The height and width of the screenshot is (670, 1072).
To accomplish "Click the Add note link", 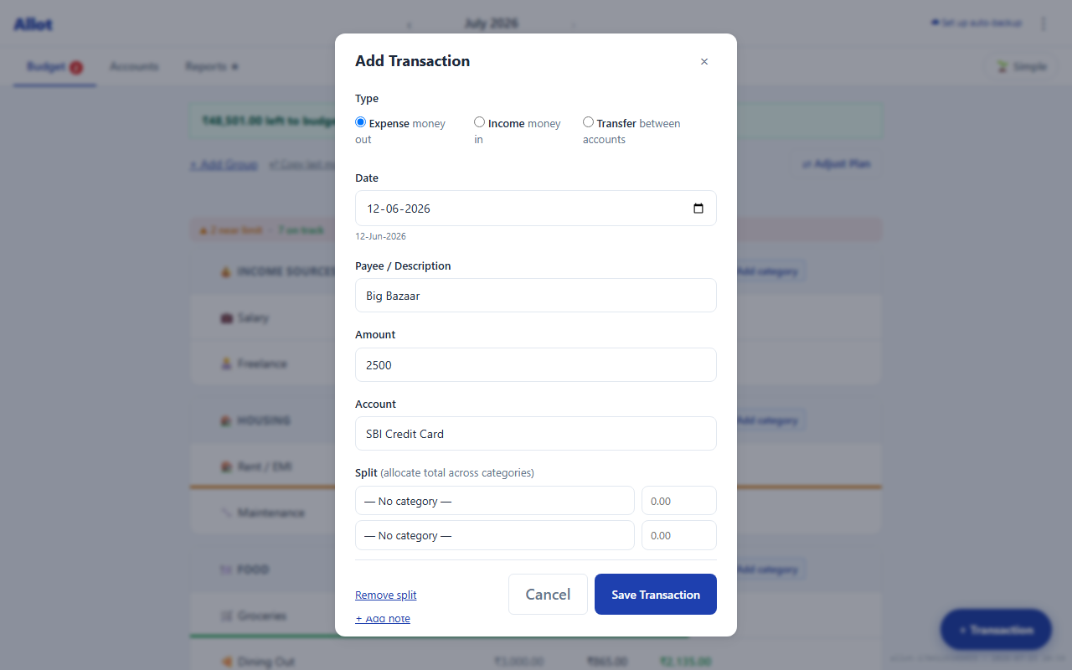I will click(383, 618).
